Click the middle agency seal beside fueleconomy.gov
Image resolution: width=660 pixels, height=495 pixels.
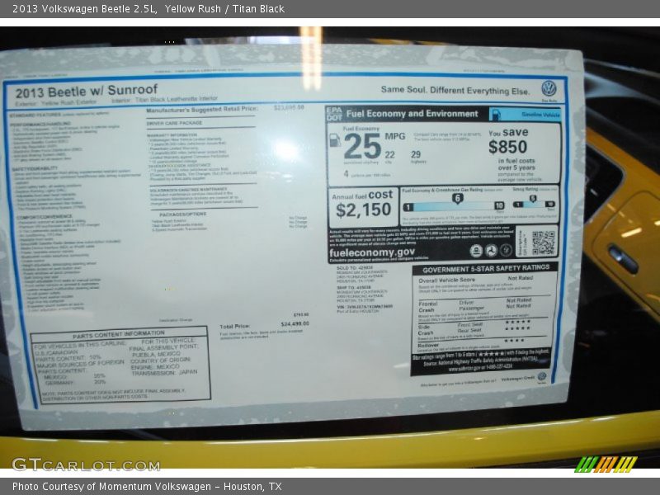coord(491,251)
